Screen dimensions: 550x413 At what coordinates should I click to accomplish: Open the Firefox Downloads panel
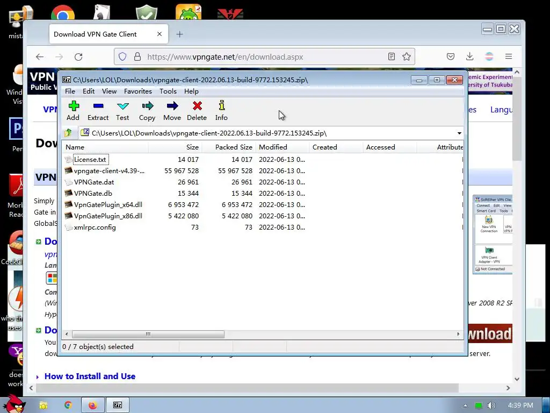469,56
